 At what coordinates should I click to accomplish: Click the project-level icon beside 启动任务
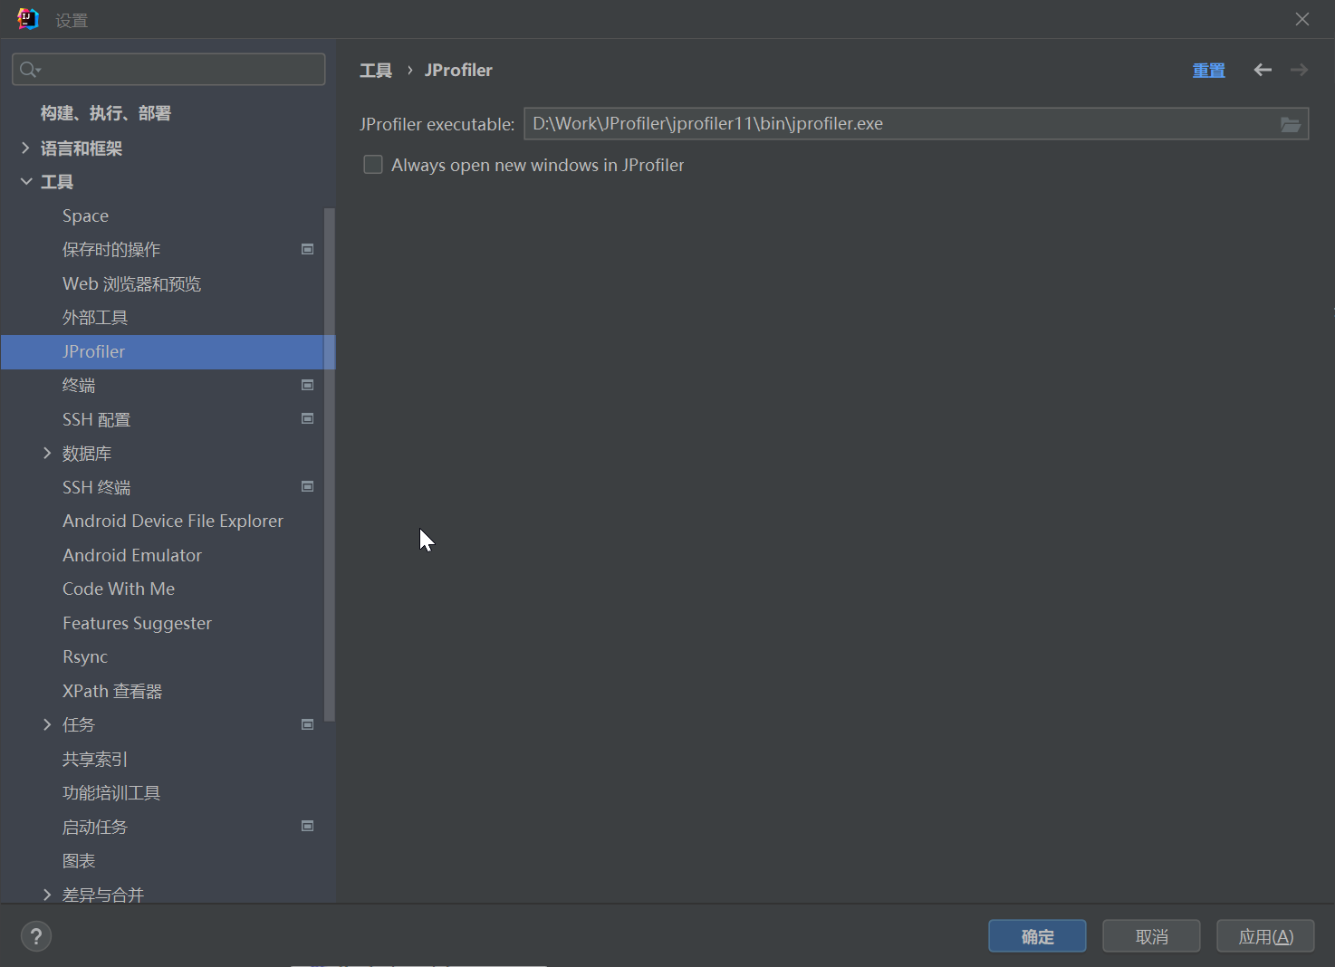pos(308,826)
